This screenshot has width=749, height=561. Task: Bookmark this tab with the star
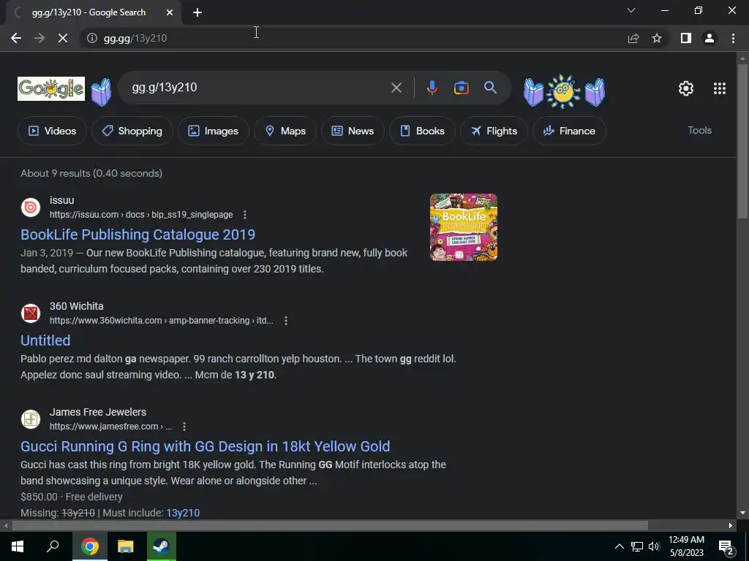[657, 38]
